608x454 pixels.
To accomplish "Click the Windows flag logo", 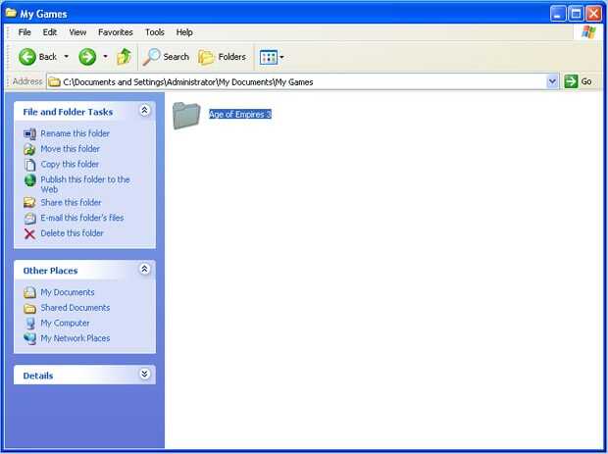I will [x=588, y=32].
